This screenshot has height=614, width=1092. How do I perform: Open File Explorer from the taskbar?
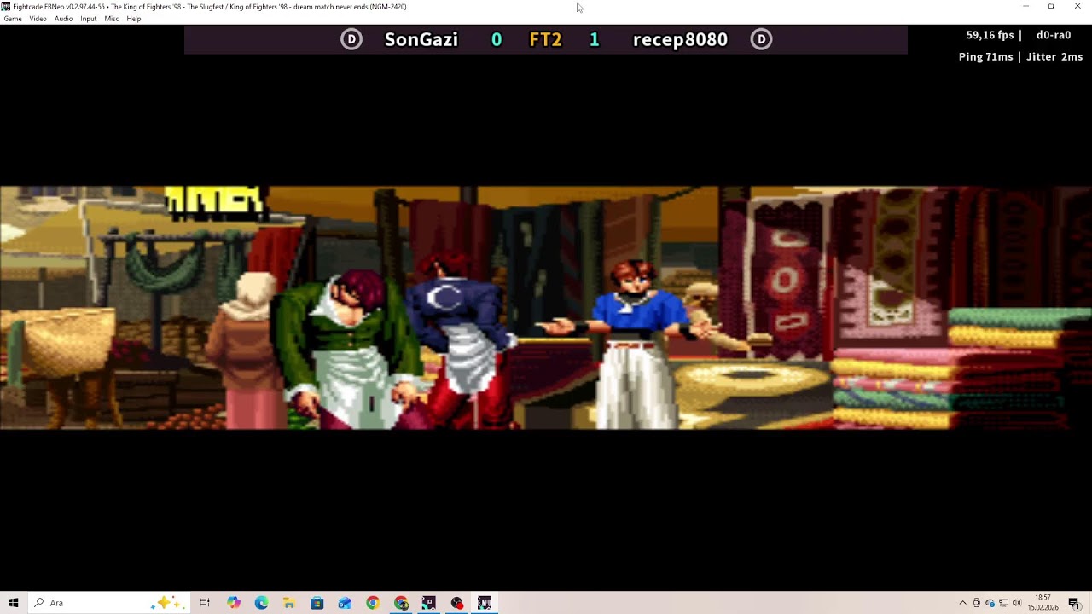(x=289, y=603)
